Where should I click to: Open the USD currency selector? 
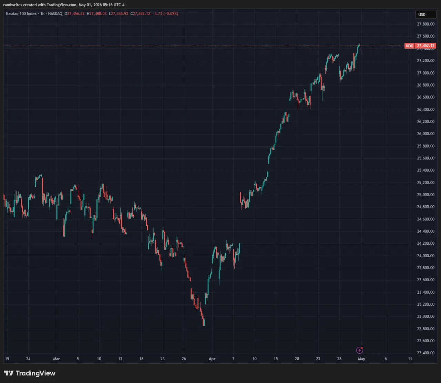click(x=425, y=14)
